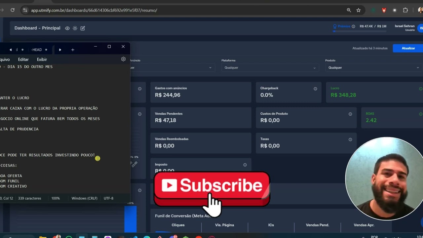Click 'Atualizado há 3 minutos' text
Viewport: 423px width, 238px height.
point(370,48)
